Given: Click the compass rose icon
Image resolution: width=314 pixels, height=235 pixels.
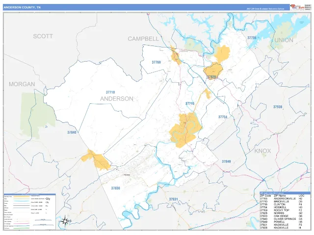Looking at the screenshot, I should pos(65,221).
